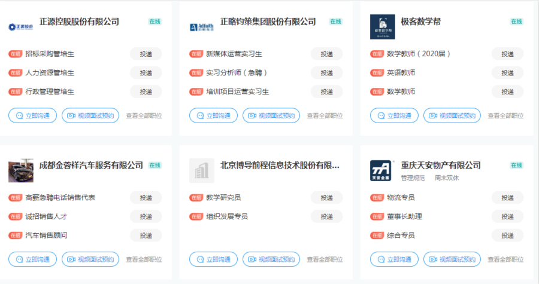This screenshot has height=284, width=539.
Task: Click 立即沟通 under 正源控股股份有限公司
Action: 33,115
